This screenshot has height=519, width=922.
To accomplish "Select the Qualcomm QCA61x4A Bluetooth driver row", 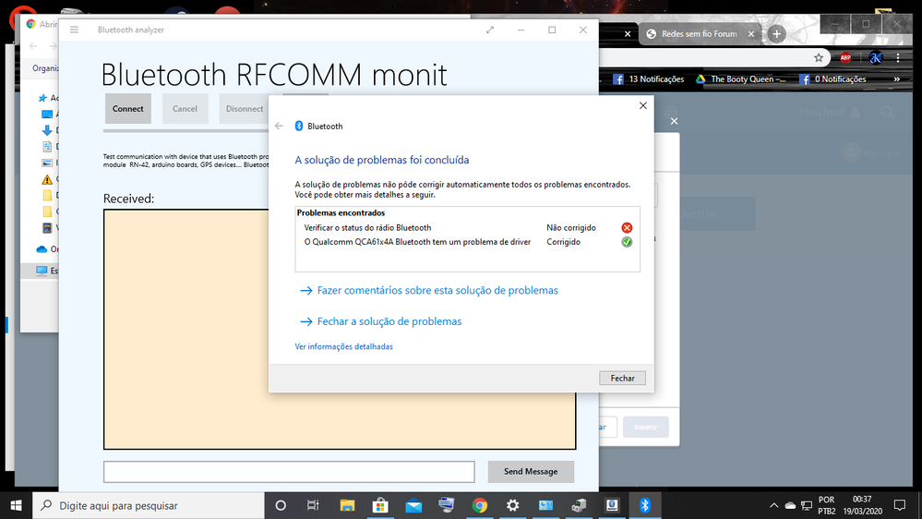I will 468,242.
